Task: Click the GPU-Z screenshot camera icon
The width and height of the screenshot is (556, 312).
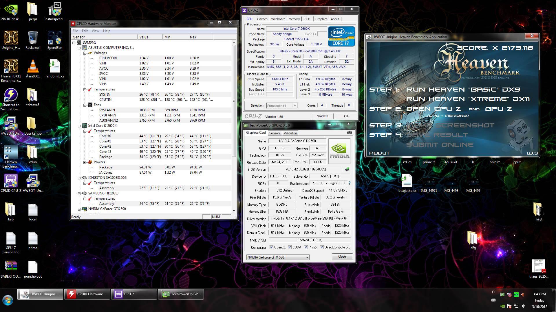Action: pyautogui.click(x=350, y=133)
